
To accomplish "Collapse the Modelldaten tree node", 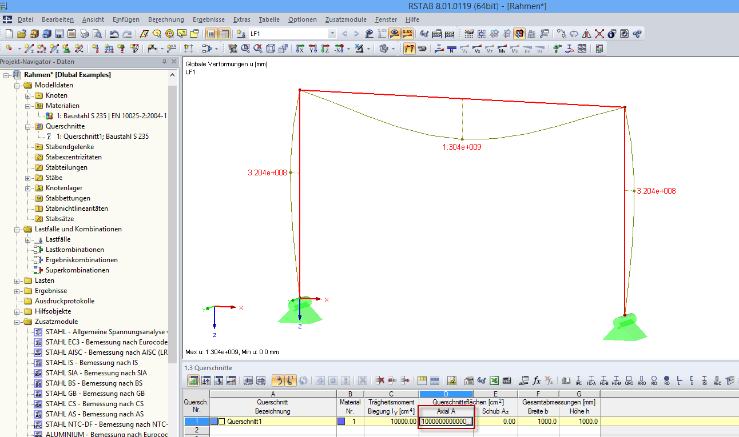I will (x=17, y=85).
